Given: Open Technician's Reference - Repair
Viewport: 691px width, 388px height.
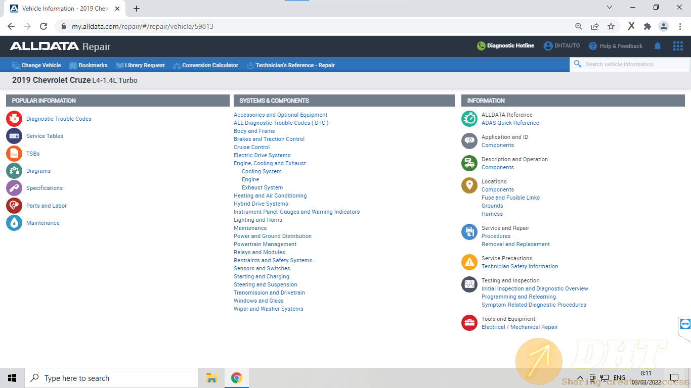Looking at the screenshot, I should pos(291,65).
